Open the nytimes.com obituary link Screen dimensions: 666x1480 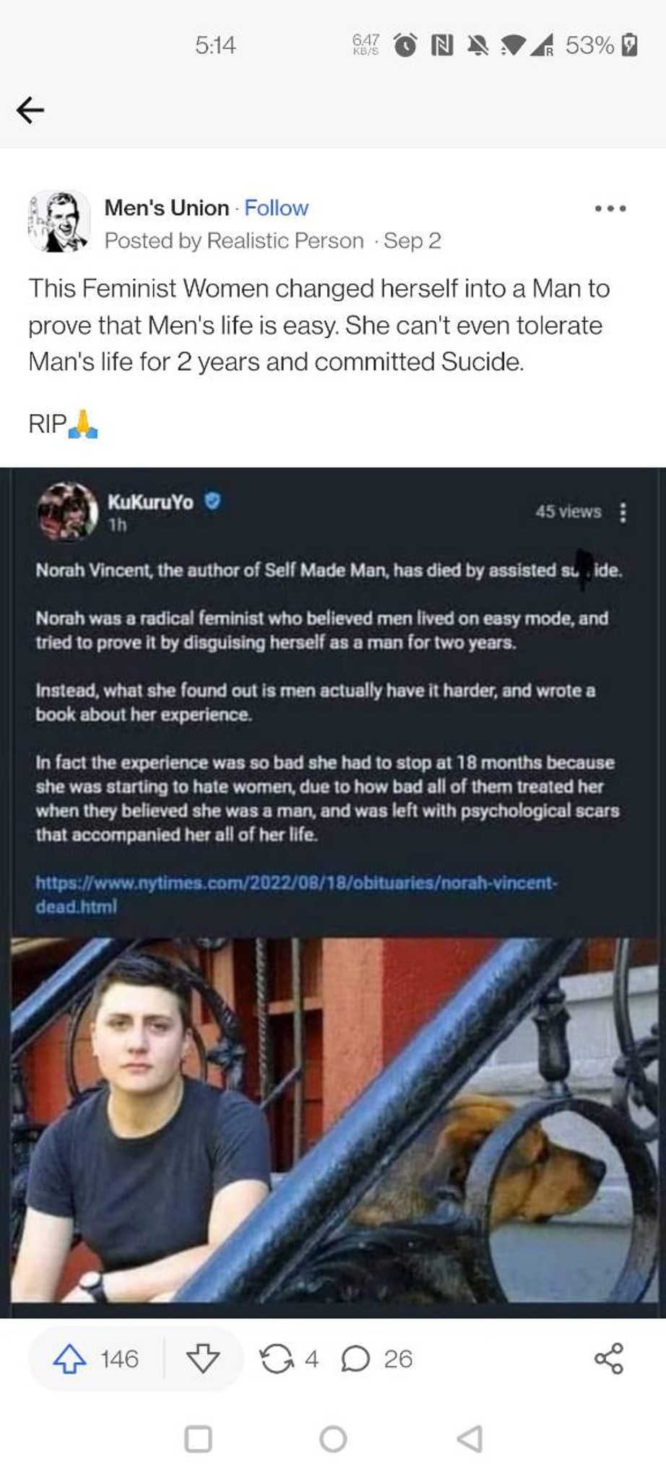pyautogui.click(x=296, y=894)
